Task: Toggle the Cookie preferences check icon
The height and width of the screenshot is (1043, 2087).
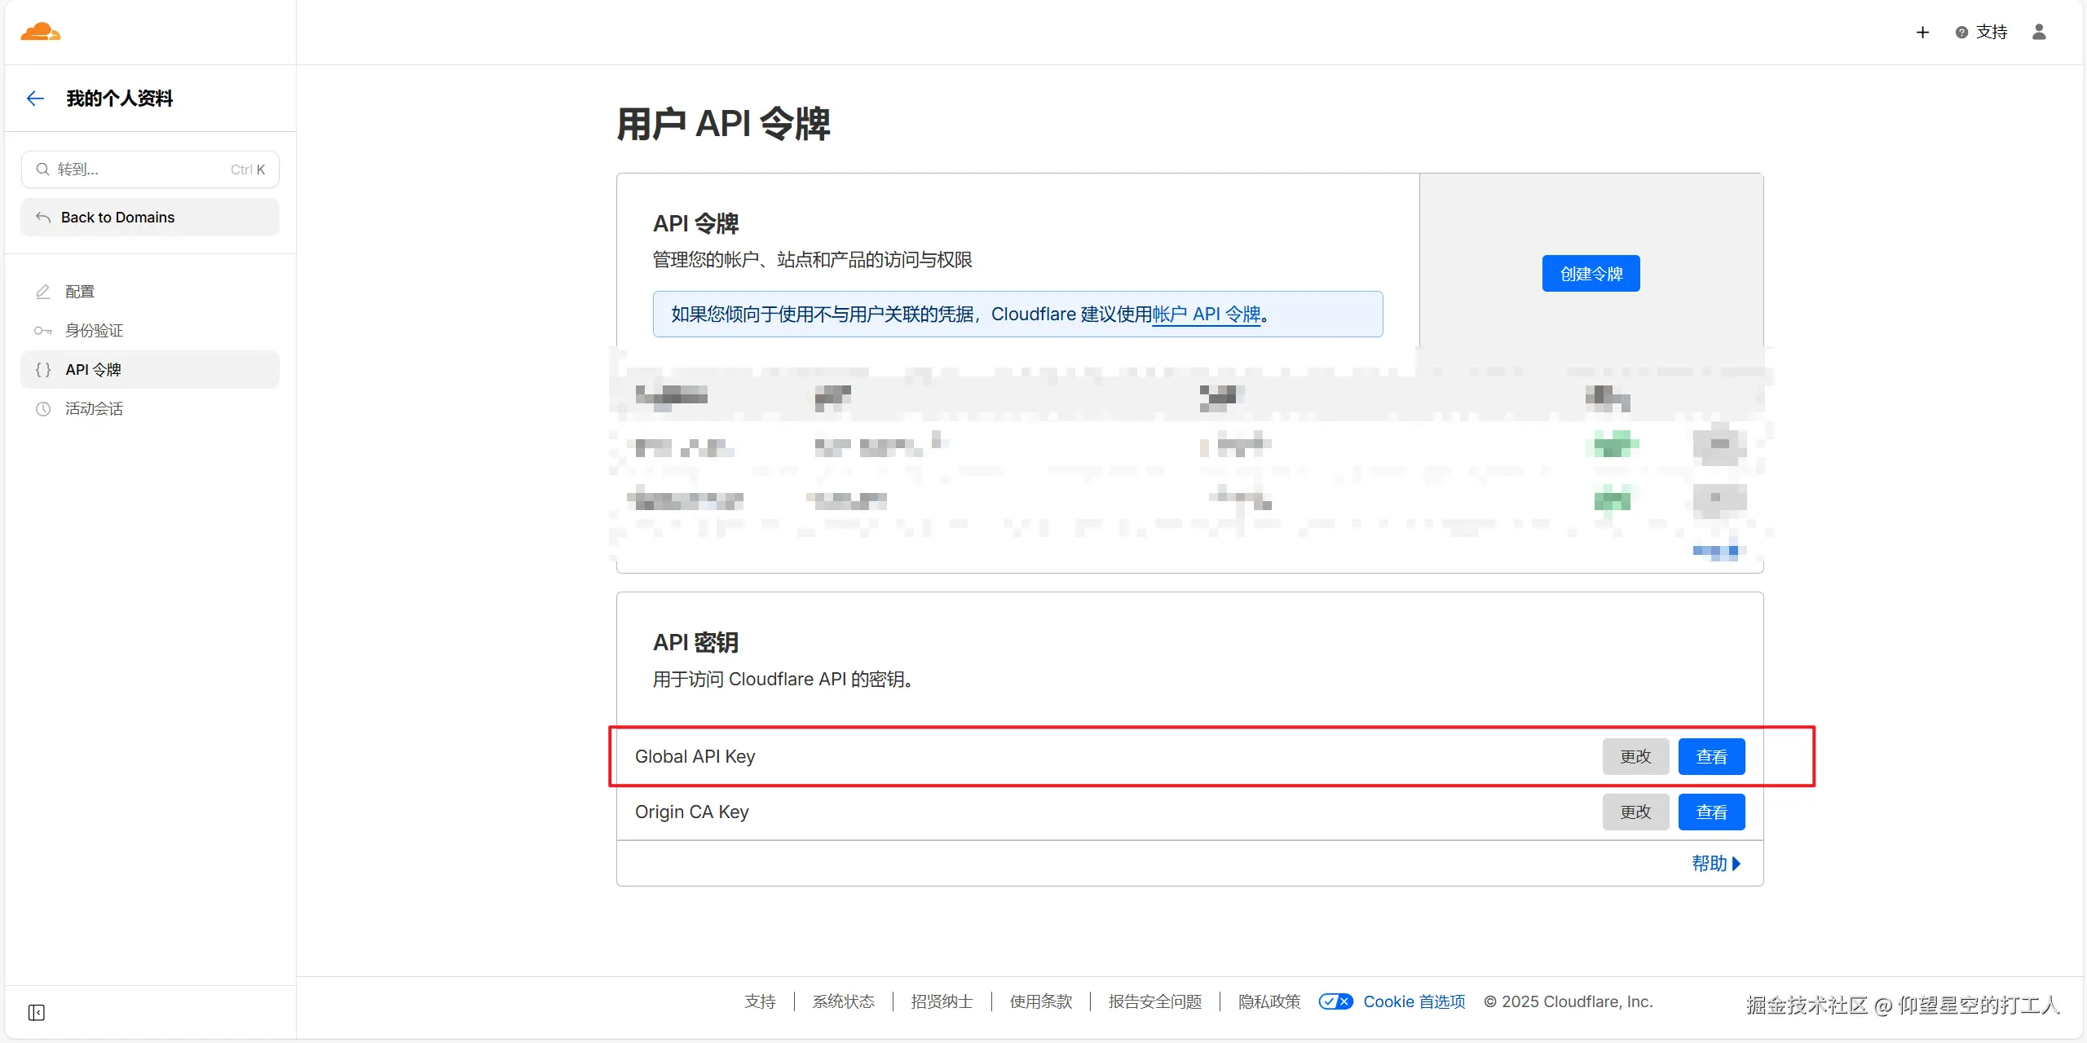Action: click(x=1335, y=1001)
